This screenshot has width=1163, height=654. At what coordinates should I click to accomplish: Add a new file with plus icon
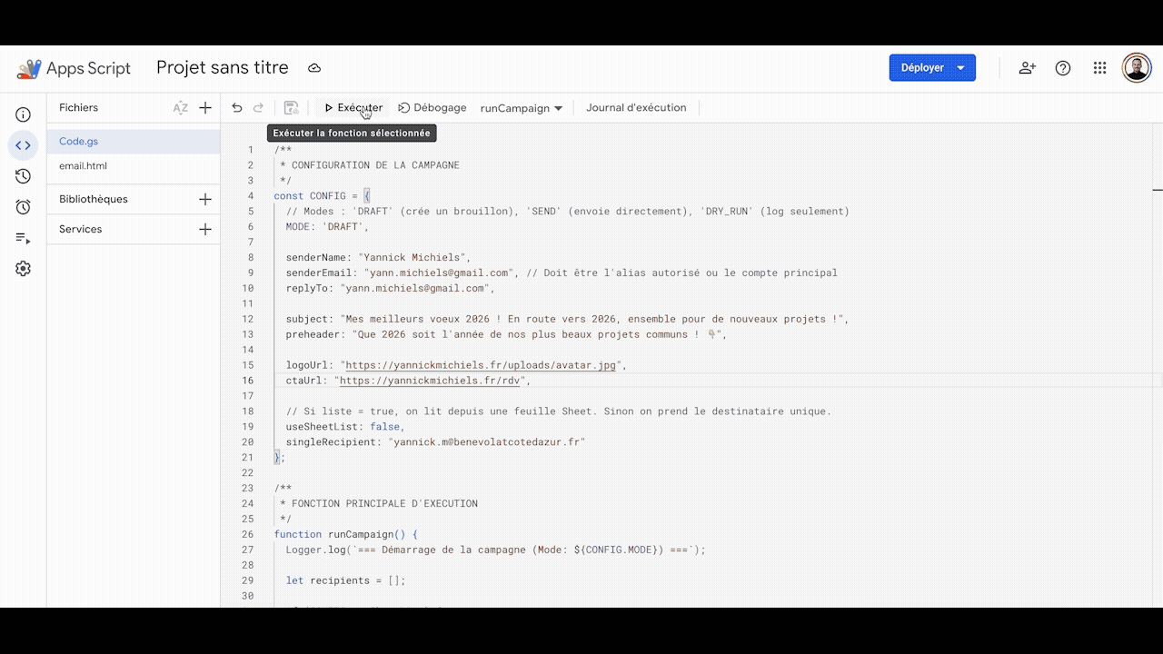(x=205, y=108)
